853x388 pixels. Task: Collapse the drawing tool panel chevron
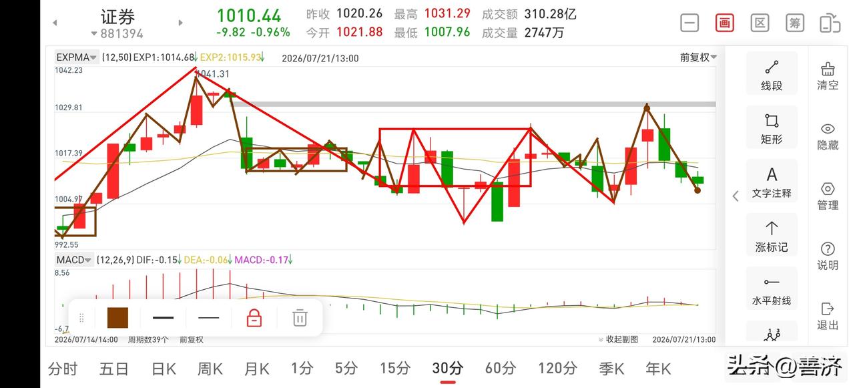pos(735,196)
